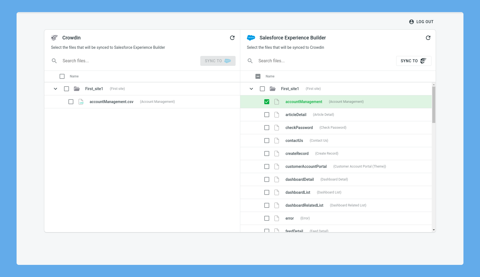480x277 pixels.
Task: Check the checkPassword checkbox
Action: [x=267, y=128]
